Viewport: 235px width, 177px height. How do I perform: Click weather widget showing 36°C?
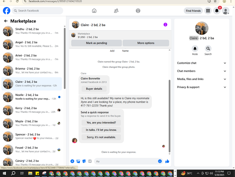[x=187, y=173]
